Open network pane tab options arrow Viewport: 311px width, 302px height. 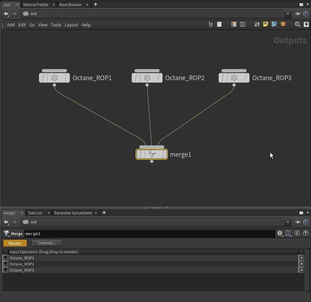tap(308, 4)
